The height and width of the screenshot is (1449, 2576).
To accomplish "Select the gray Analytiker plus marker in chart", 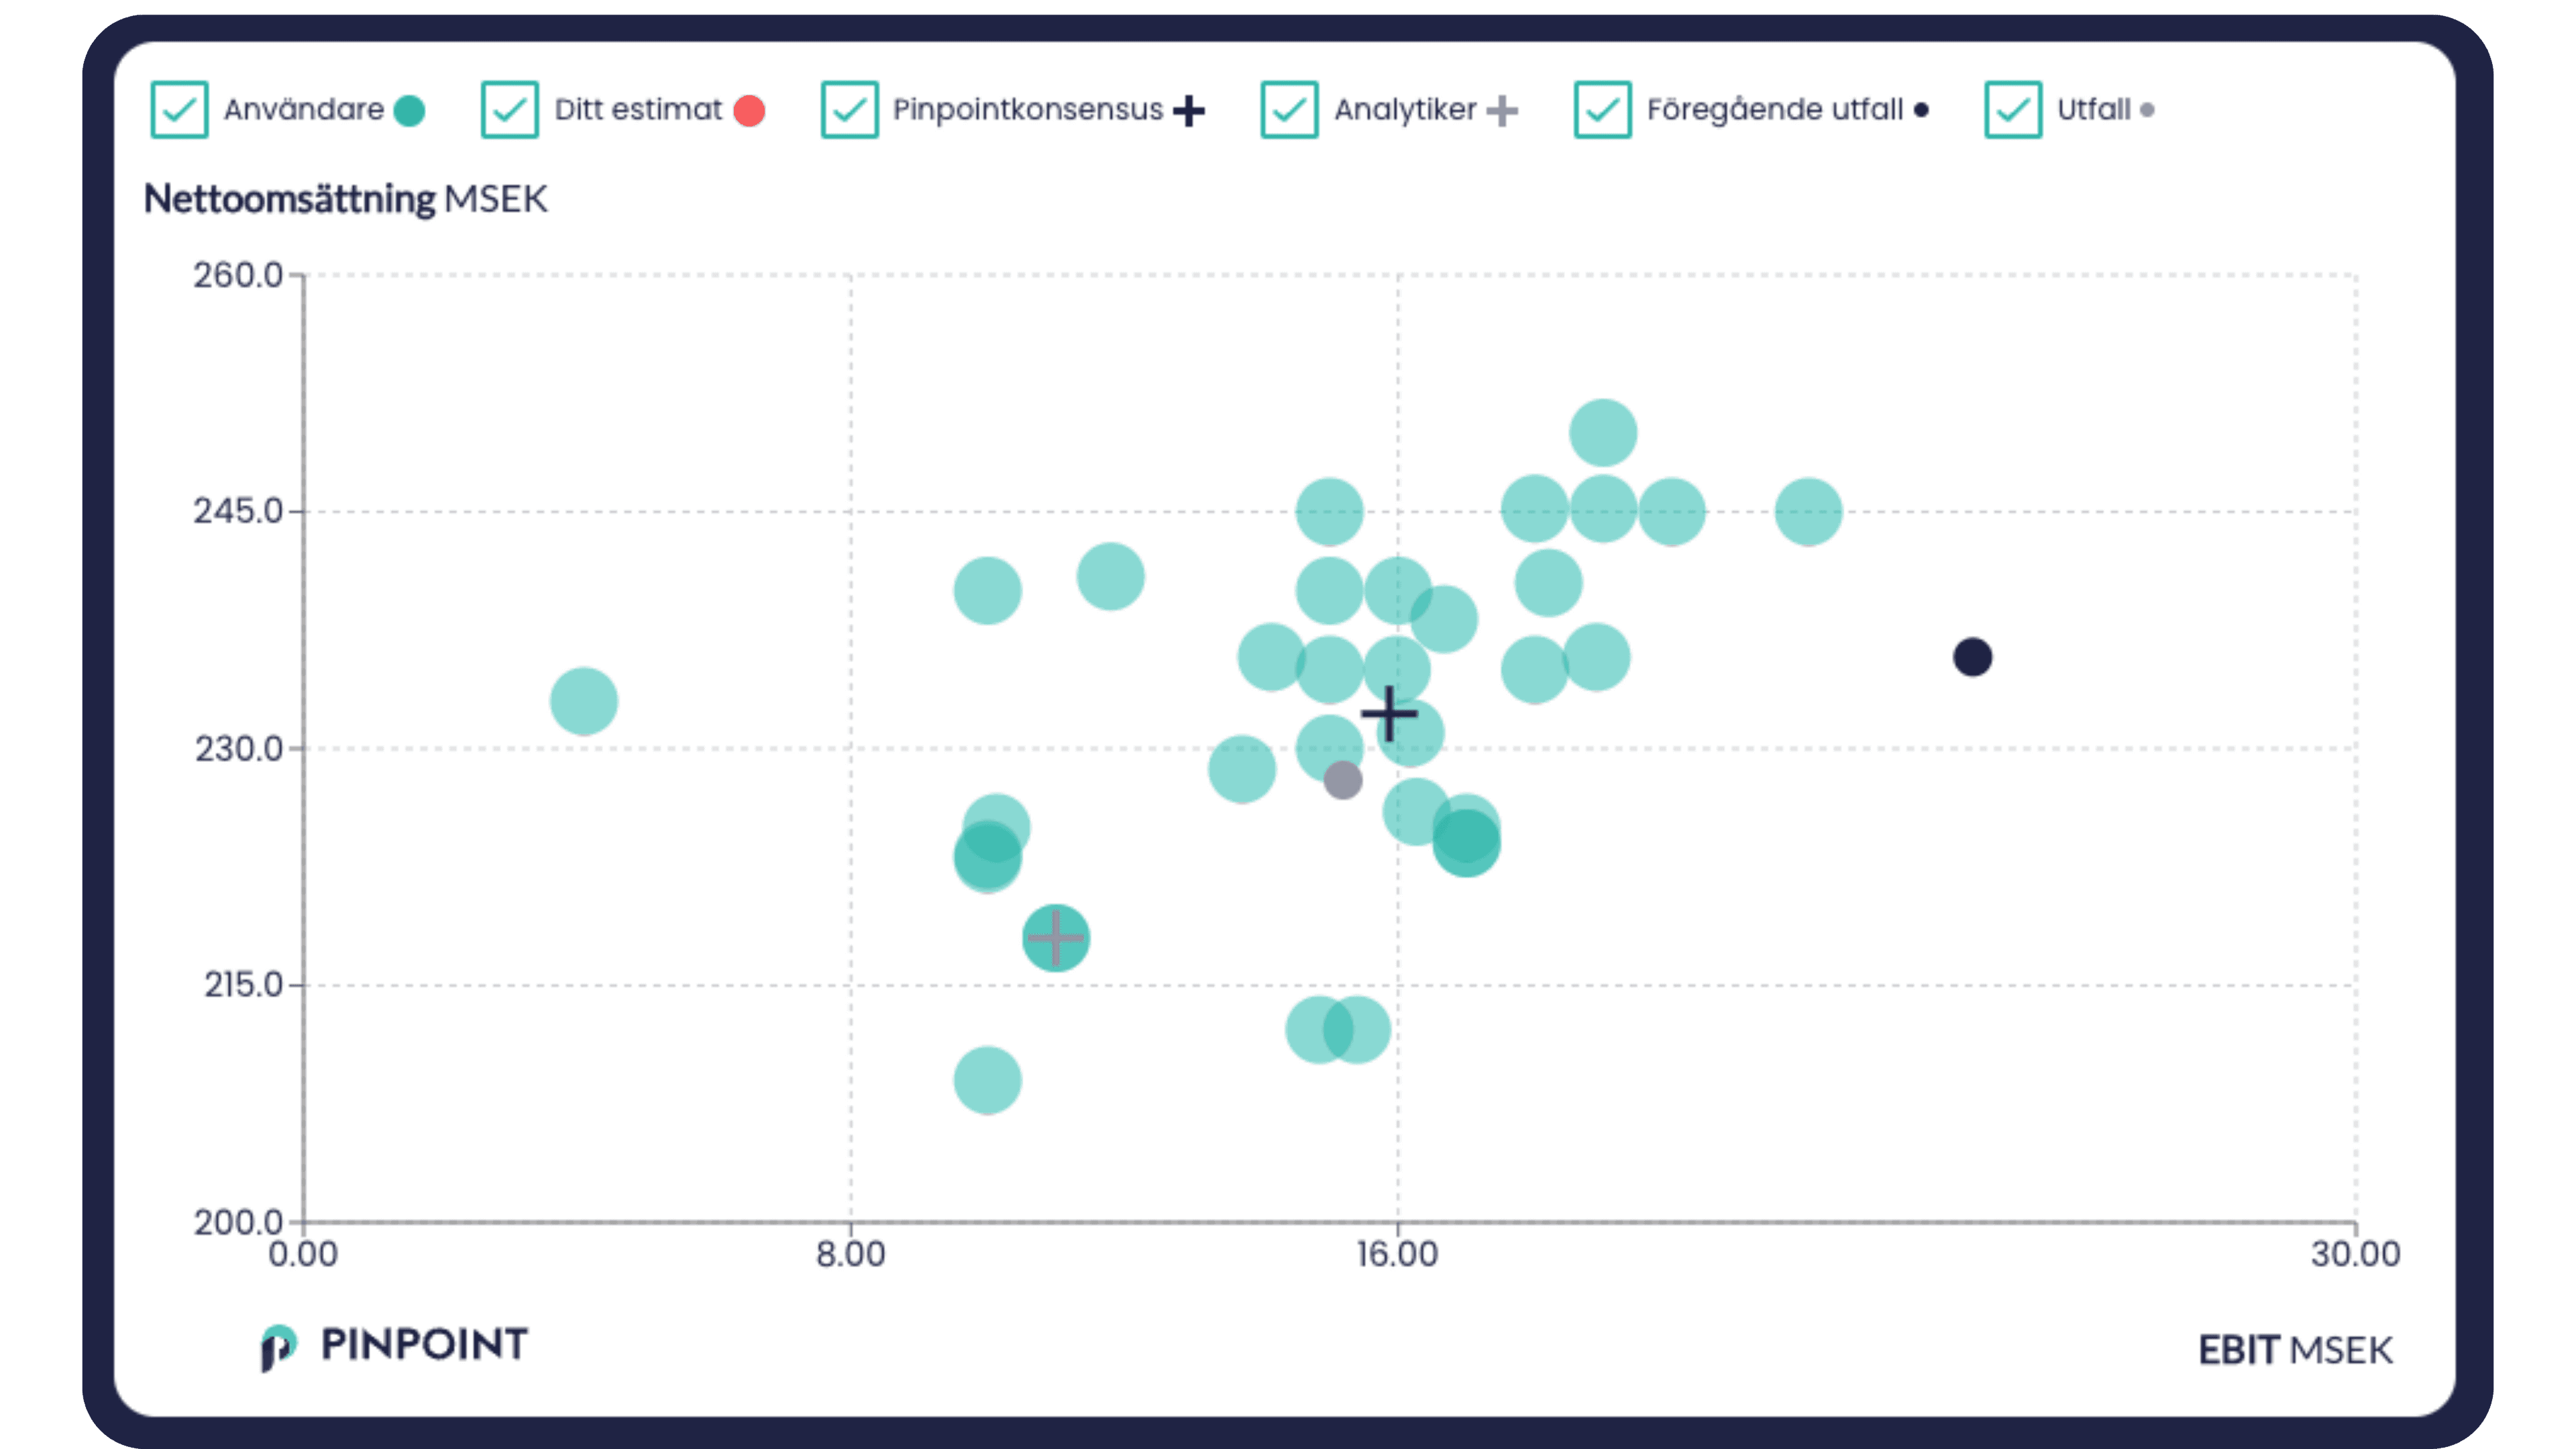I will tap(1055, 938).
